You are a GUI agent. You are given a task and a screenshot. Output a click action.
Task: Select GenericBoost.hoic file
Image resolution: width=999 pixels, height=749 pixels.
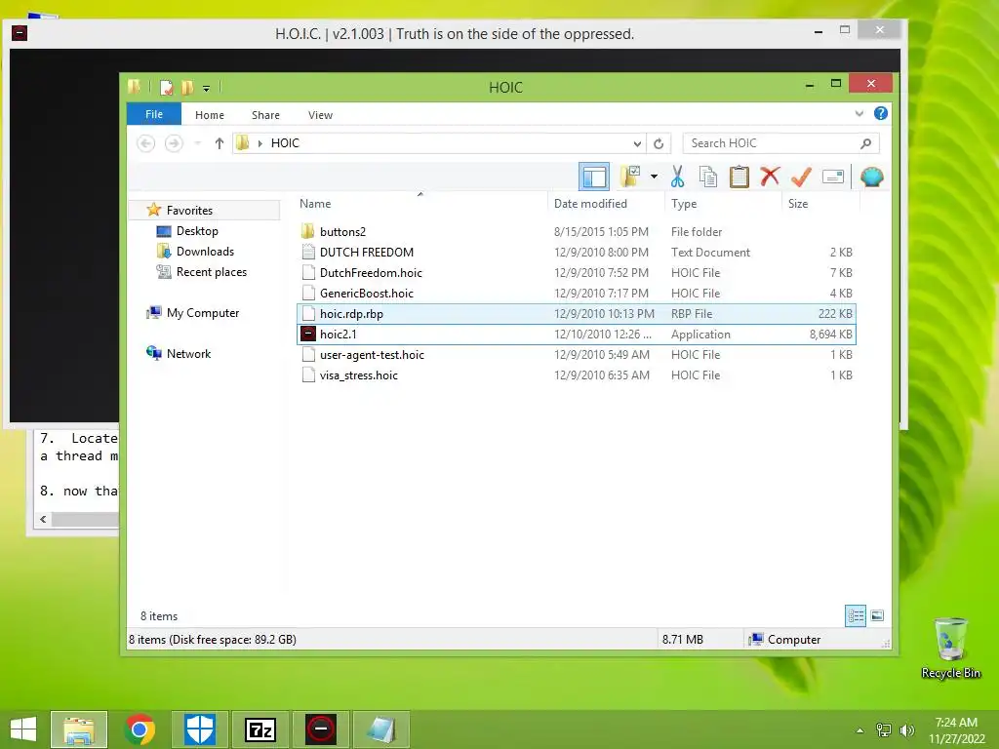tap(576, 293)
